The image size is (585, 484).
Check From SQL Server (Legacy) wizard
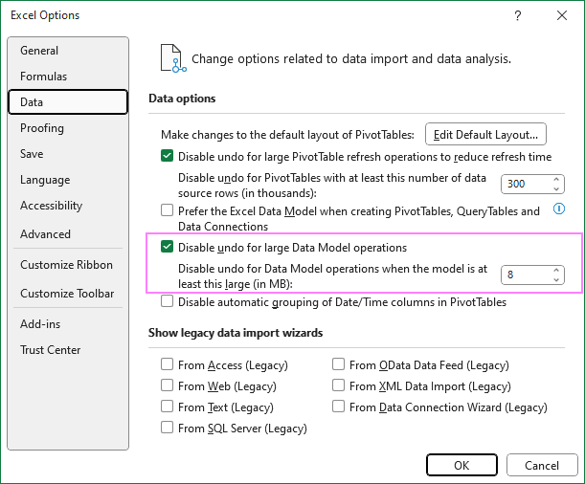pyautogui.click(x=168, y=427)
